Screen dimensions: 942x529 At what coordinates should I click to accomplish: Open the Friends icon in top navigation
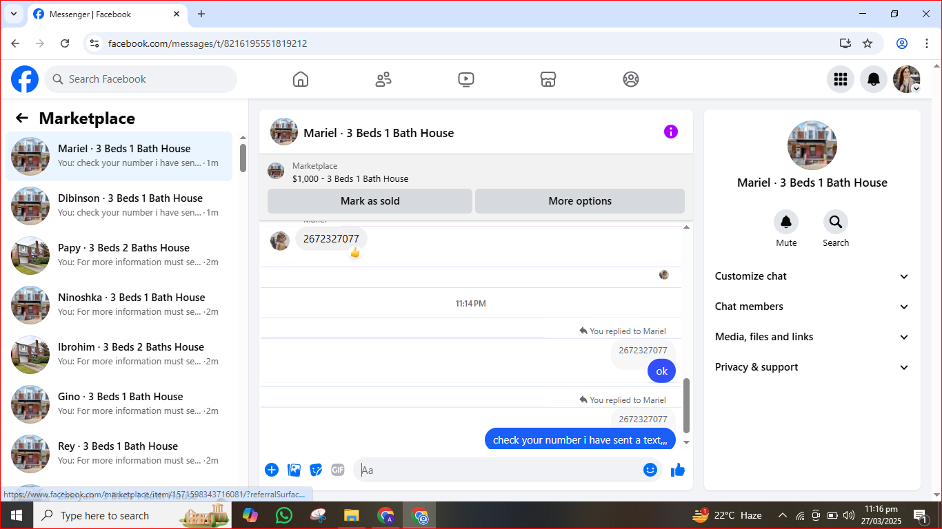click(383, 79)
